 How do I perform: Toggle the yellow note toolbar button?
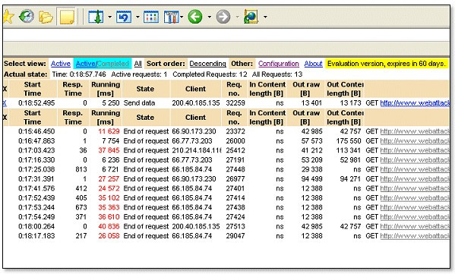[x=67, y=17]
